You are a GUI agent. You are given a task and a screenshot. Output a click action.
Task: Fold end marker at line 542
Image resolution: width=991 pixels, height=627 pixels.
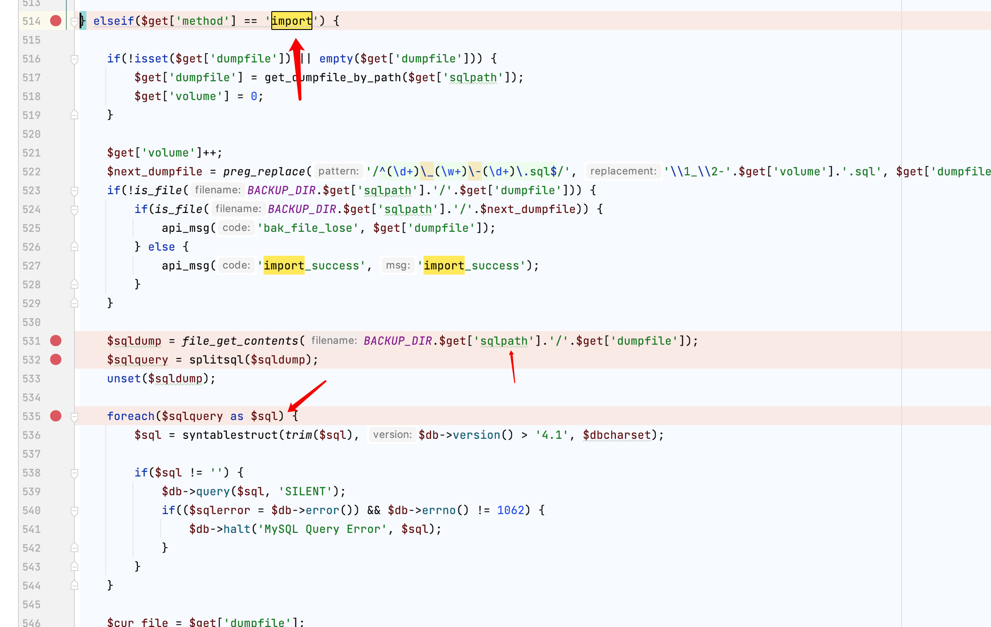coord(74,548)
